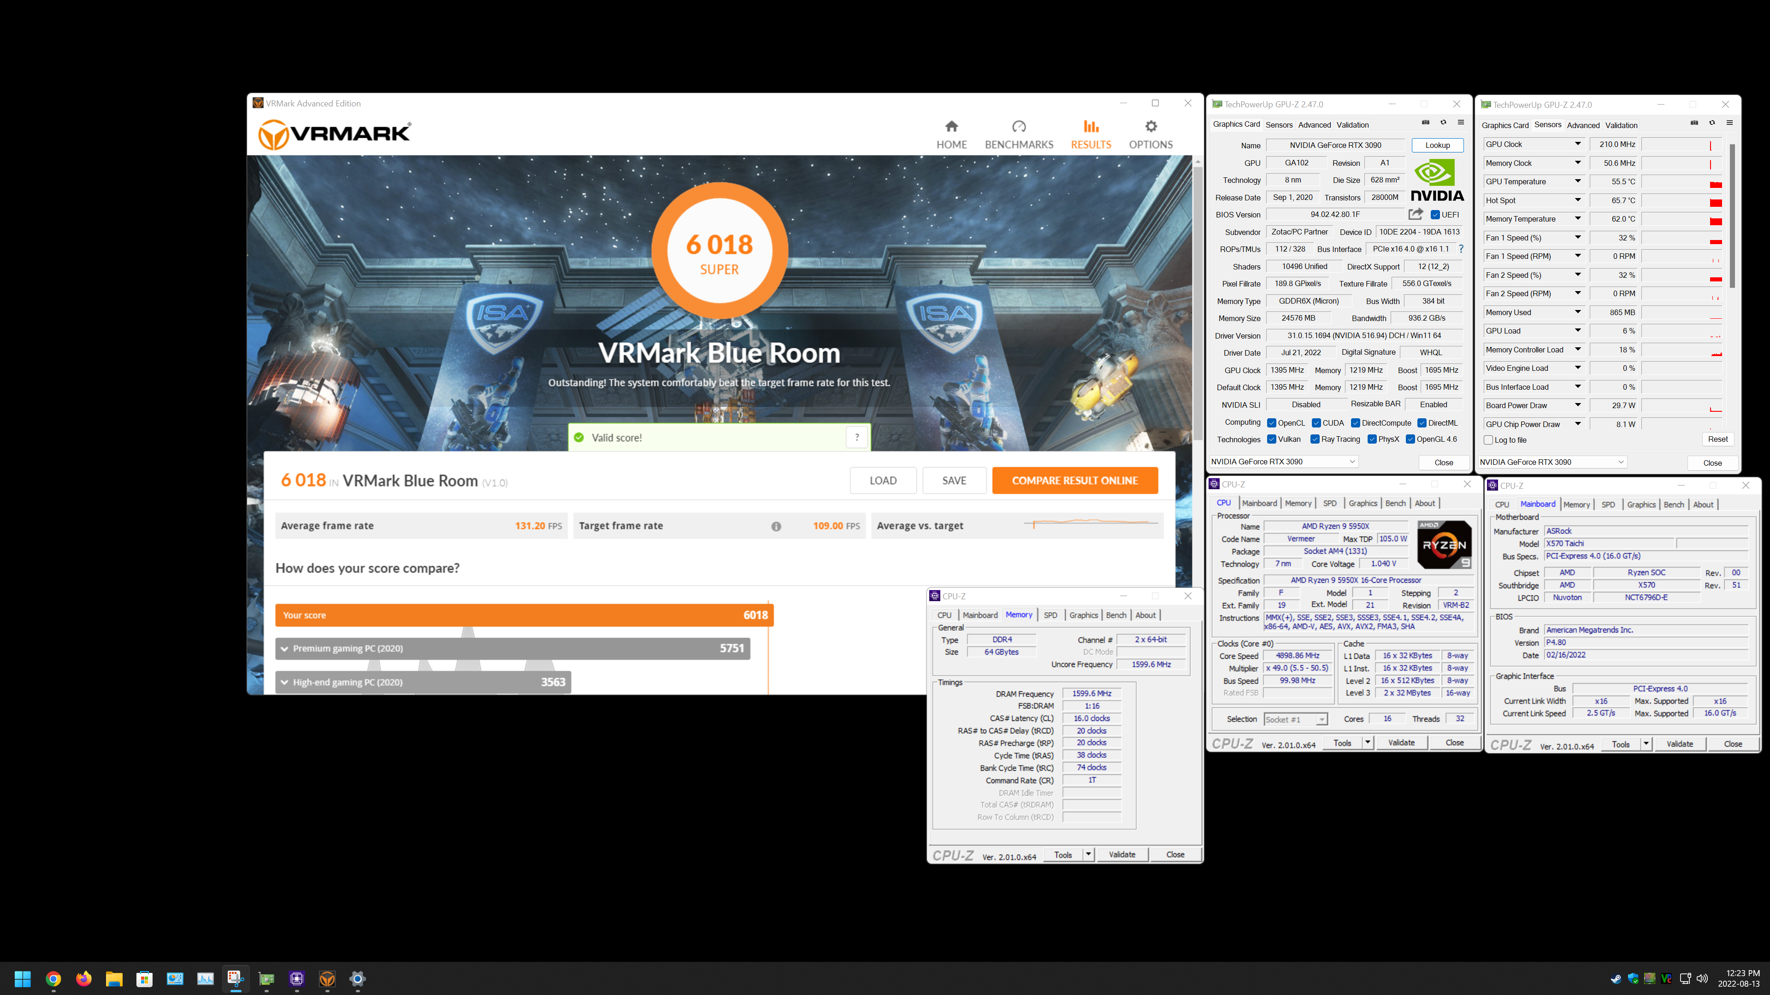Click Windows Security shield tray icon
The width and height of the screenshot is (1770, 995).
(x=1633, y=978)
